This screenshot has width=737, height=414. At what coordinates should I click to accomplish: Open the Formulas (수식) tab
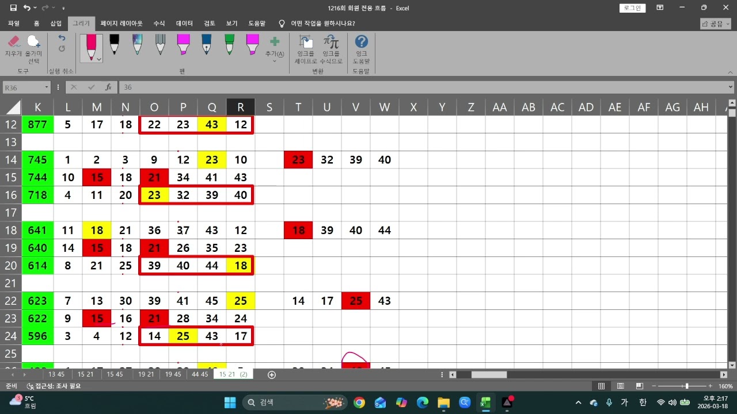tap(159, 24)
